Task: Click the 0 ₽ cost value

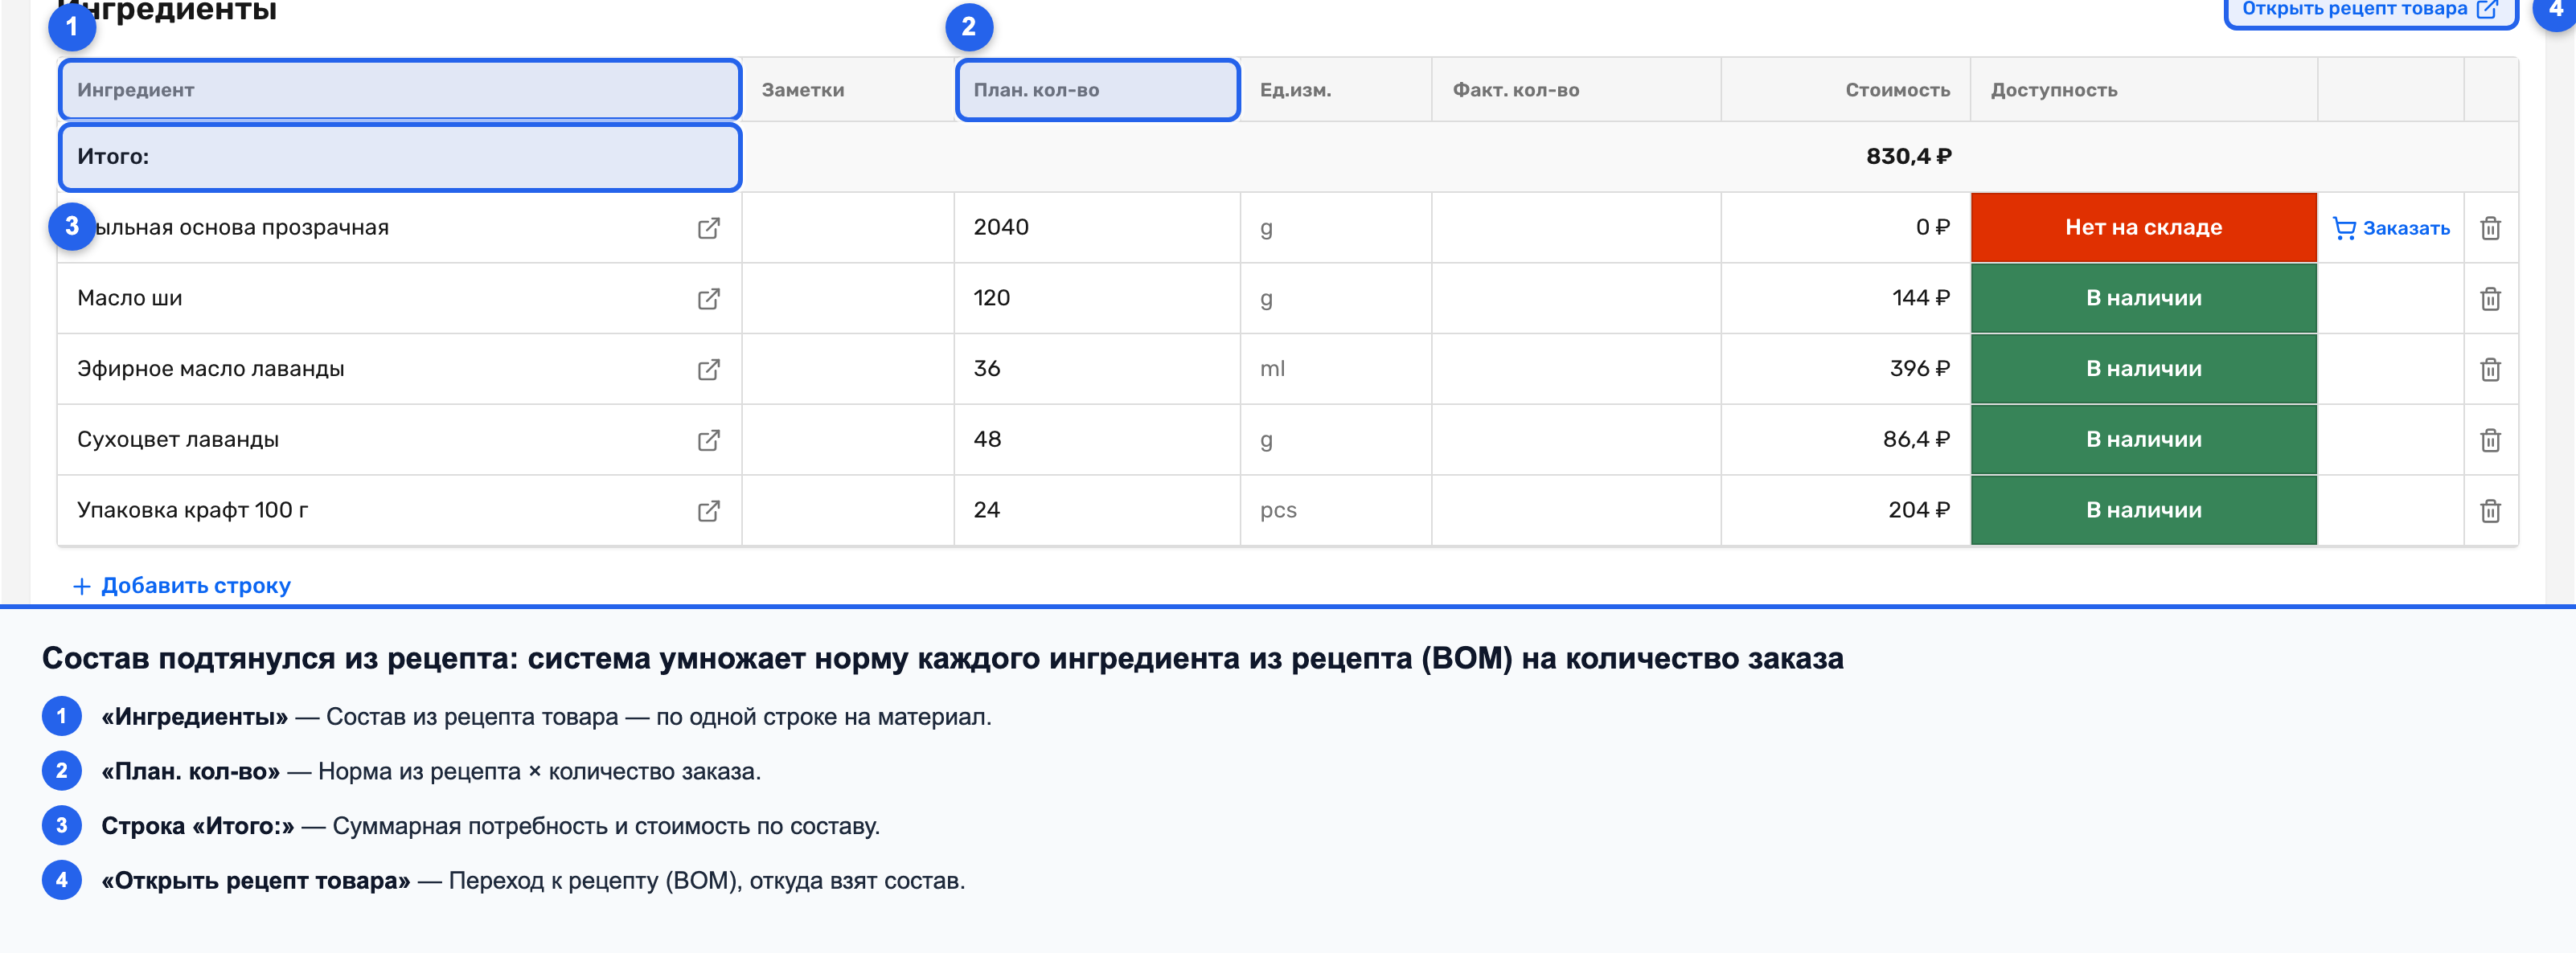Action: click(x=1932, y=227)
